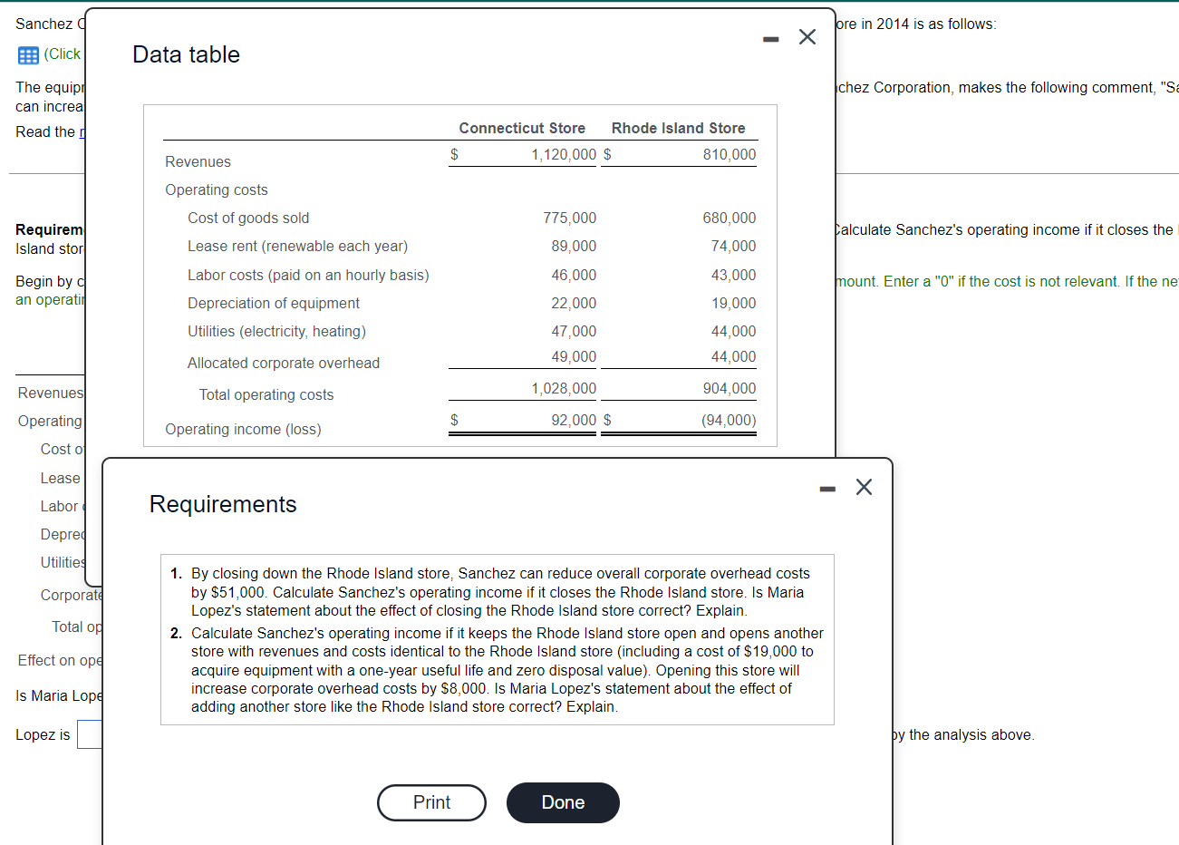This screenshot has width=1179, height=845.
Task: Click Rhode Island depreciation value 19,000
Action: [733, 303]
